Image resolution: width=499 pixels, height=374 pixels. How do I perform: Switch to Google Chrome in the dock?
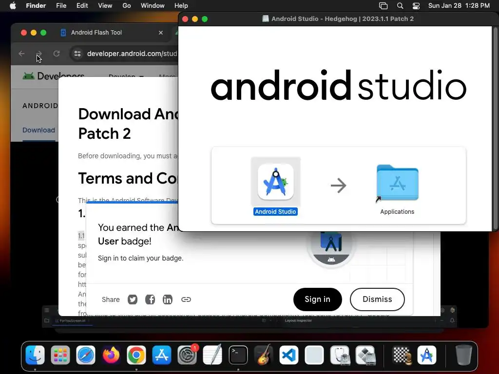pyautogui.click(x=136, y=355)
